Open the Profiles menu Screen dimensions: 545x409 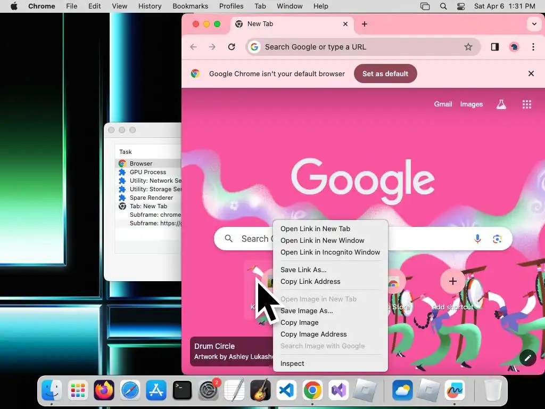click(231, 6)
